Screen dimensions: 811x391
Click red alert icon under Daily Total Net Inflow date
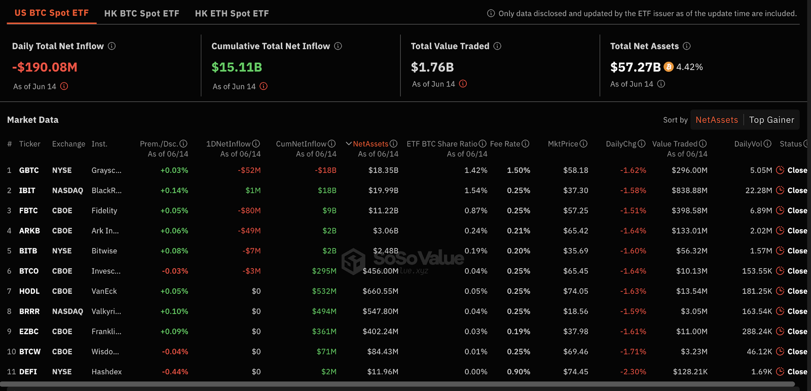(64, 86)
